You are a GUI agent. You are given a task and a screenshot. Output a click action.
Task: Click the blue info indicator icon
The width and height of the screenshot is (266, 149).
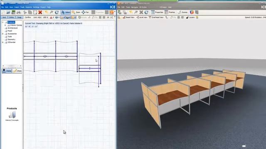57,17
